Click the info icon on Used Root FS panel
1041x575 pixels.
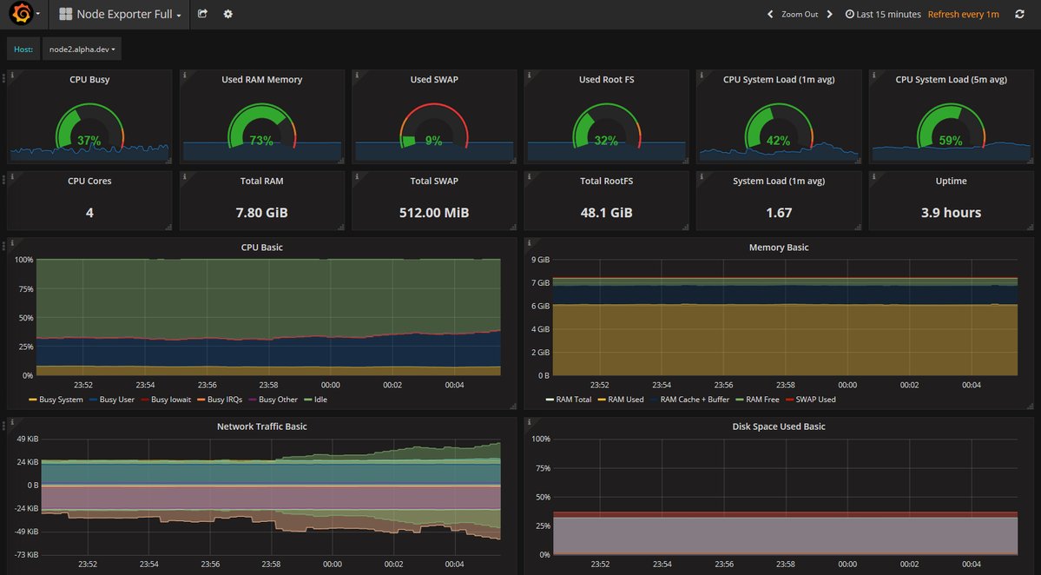[529, 75]
